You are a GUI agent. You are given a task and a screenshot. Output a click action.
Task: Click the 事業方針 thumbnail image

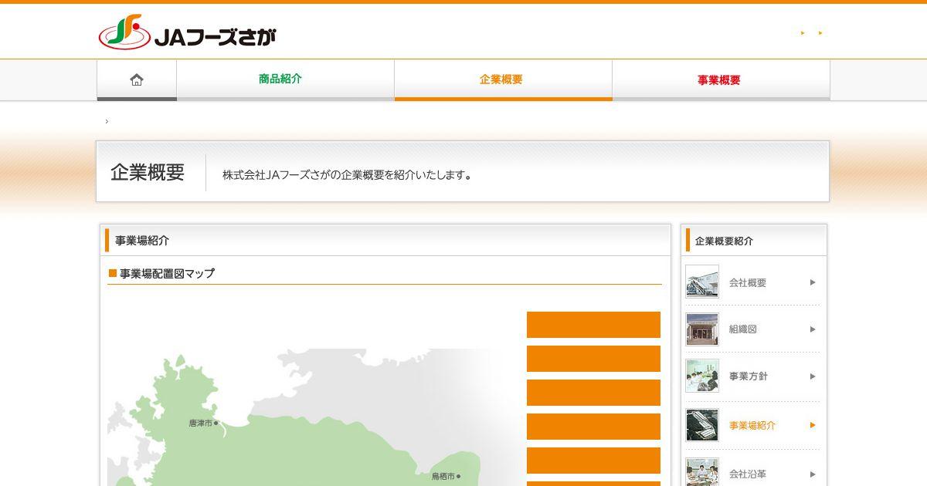tap(702, 376)
